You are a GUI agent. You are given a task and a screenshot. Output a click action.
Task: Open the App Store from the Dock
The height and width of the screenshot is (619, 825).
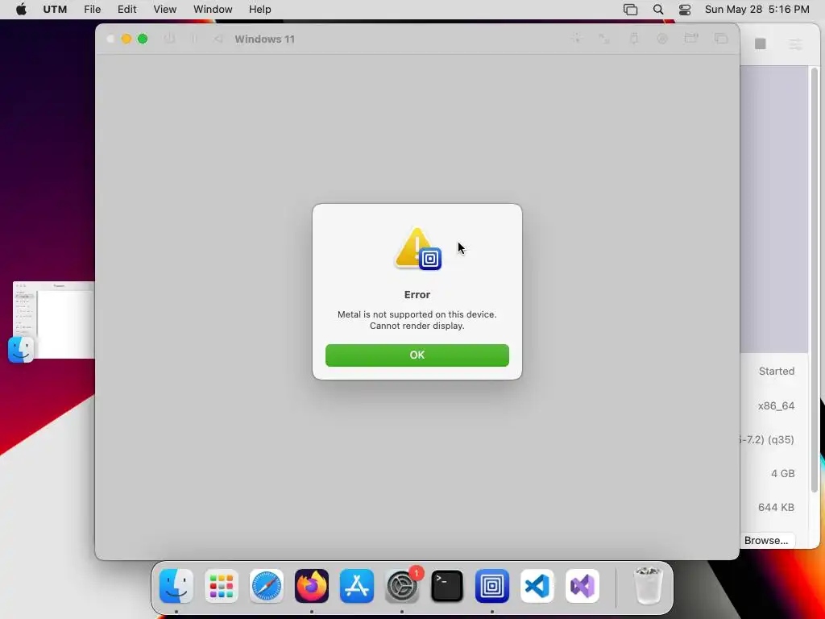357,586
